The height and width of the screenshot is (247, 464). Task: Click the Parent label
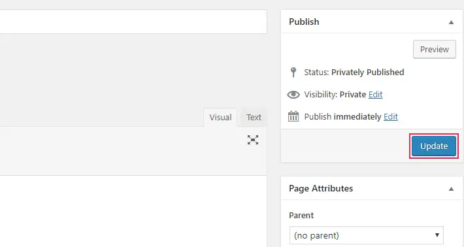tap(301, 216)
